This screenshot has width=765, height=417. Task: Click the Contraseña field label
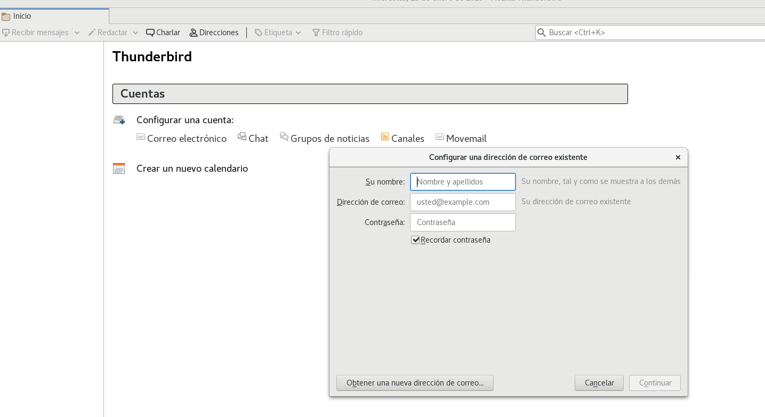click(x=385, y=222)
